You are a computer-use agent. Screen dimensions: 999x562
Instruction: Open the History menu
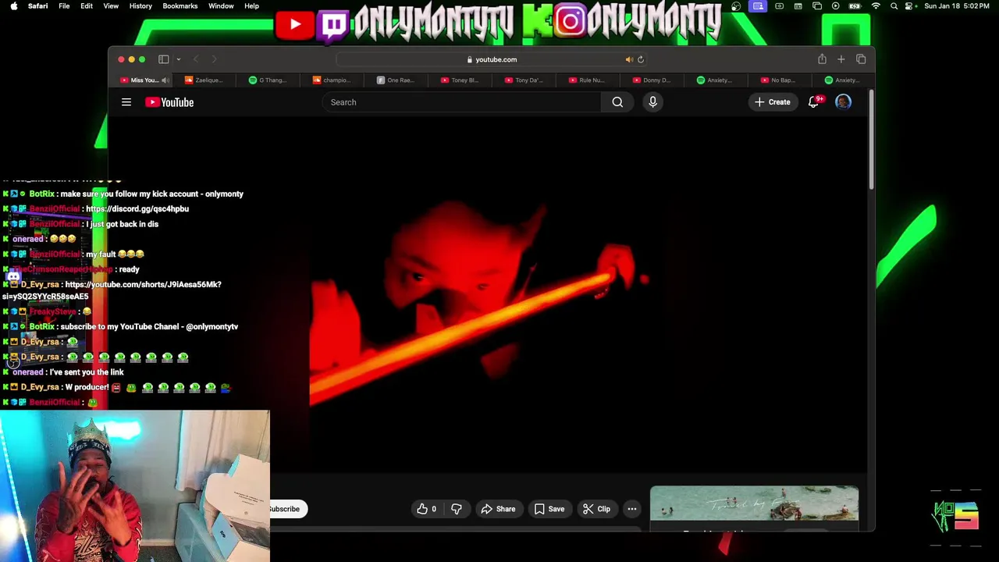click(x=140, y=6)
